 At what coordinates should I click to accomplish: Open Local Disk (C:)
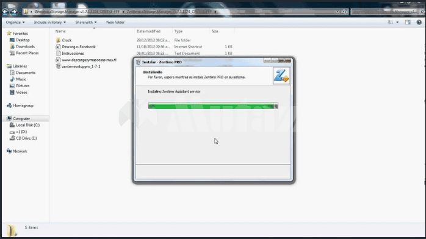[x=27, y=125]
